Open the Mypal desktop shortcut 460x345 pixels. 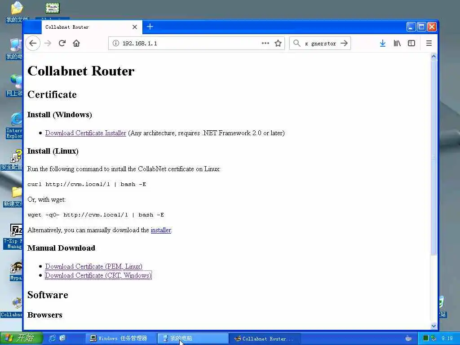[x=16, y=271]
